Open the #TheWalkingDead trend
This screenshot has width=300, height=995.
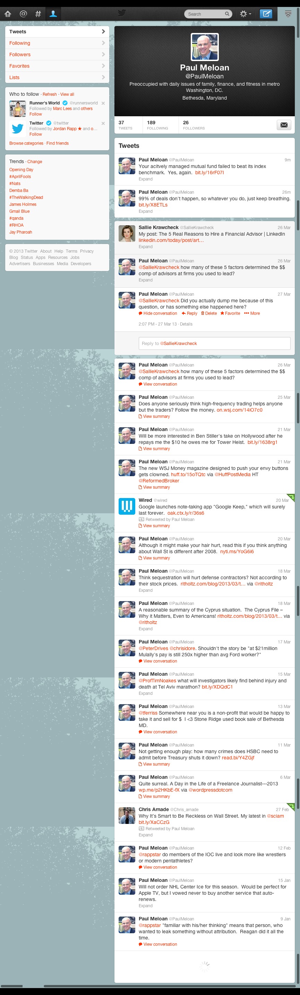click(x=26, y=197)
